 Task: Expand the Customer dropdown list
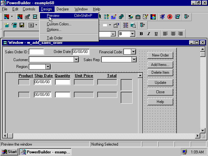[76, 59]
